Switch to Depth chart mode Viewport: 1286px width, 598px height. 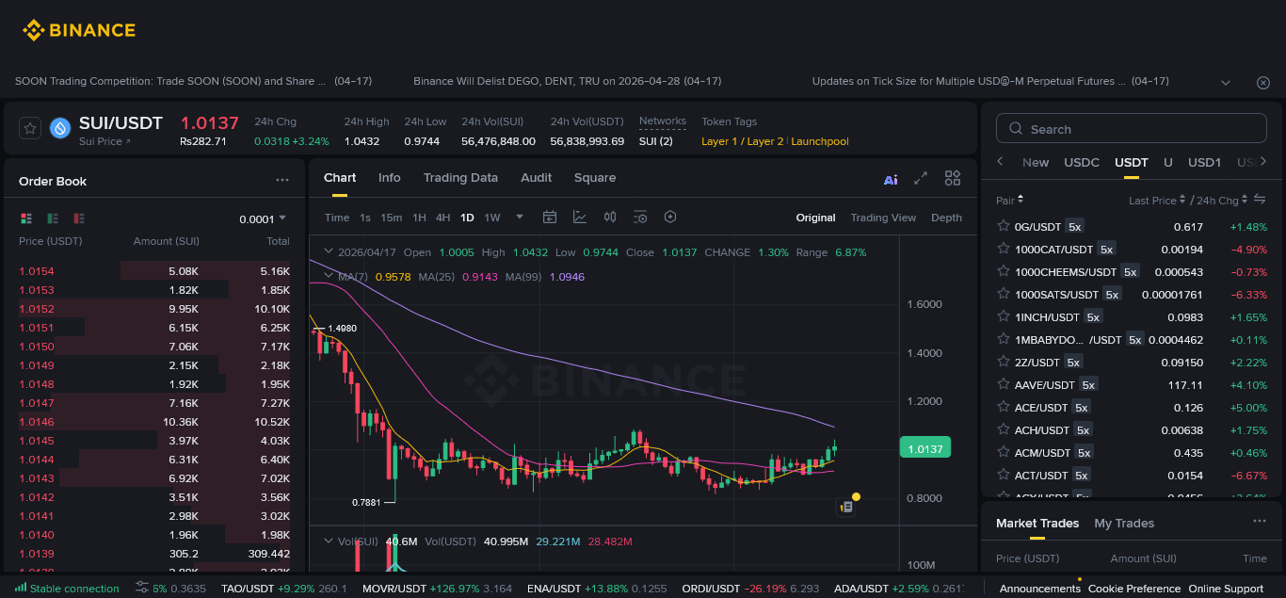[946, 218]
